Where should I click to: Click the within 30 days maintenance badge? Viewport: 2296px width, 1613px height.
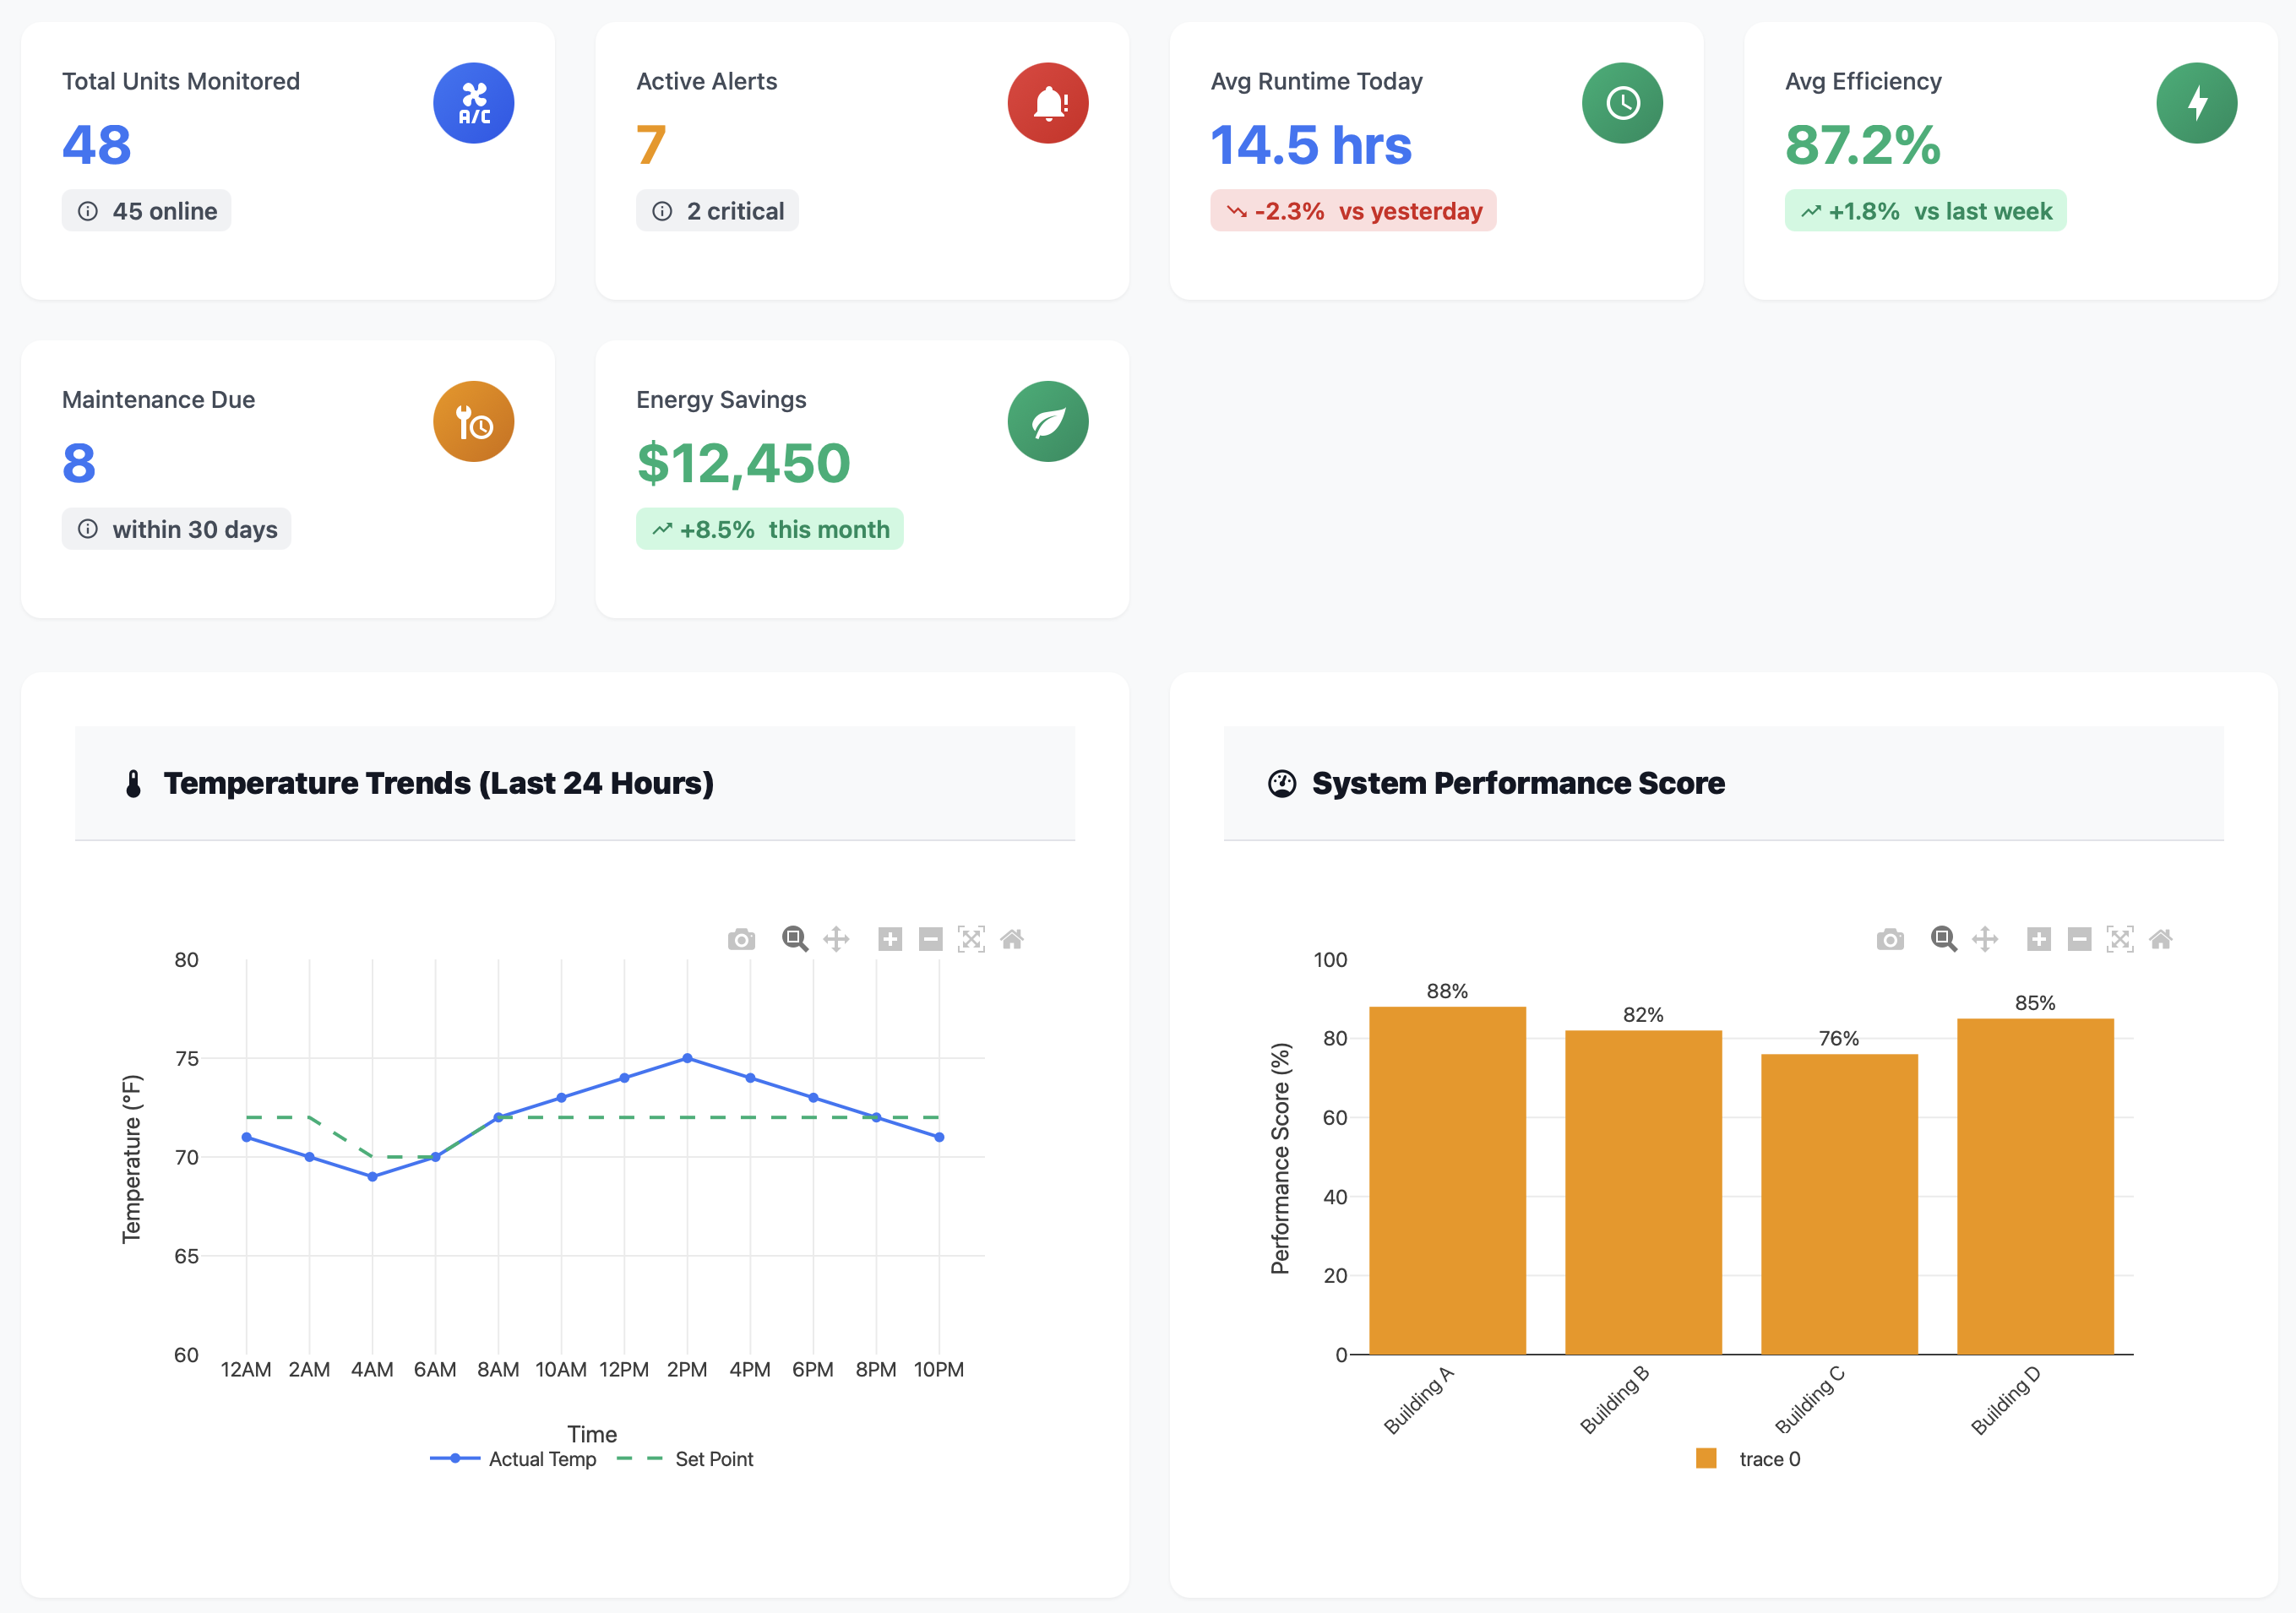pos(176,529)
